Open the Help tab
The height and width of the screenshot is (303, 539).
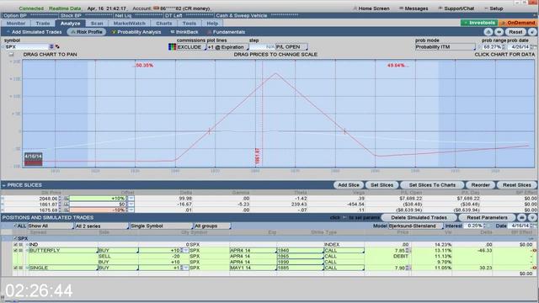click(212, 24)
